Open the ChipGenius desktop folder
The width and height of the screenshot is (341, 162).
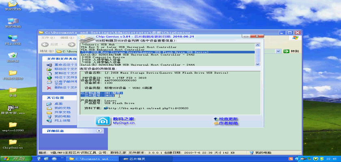click(13, 144)
